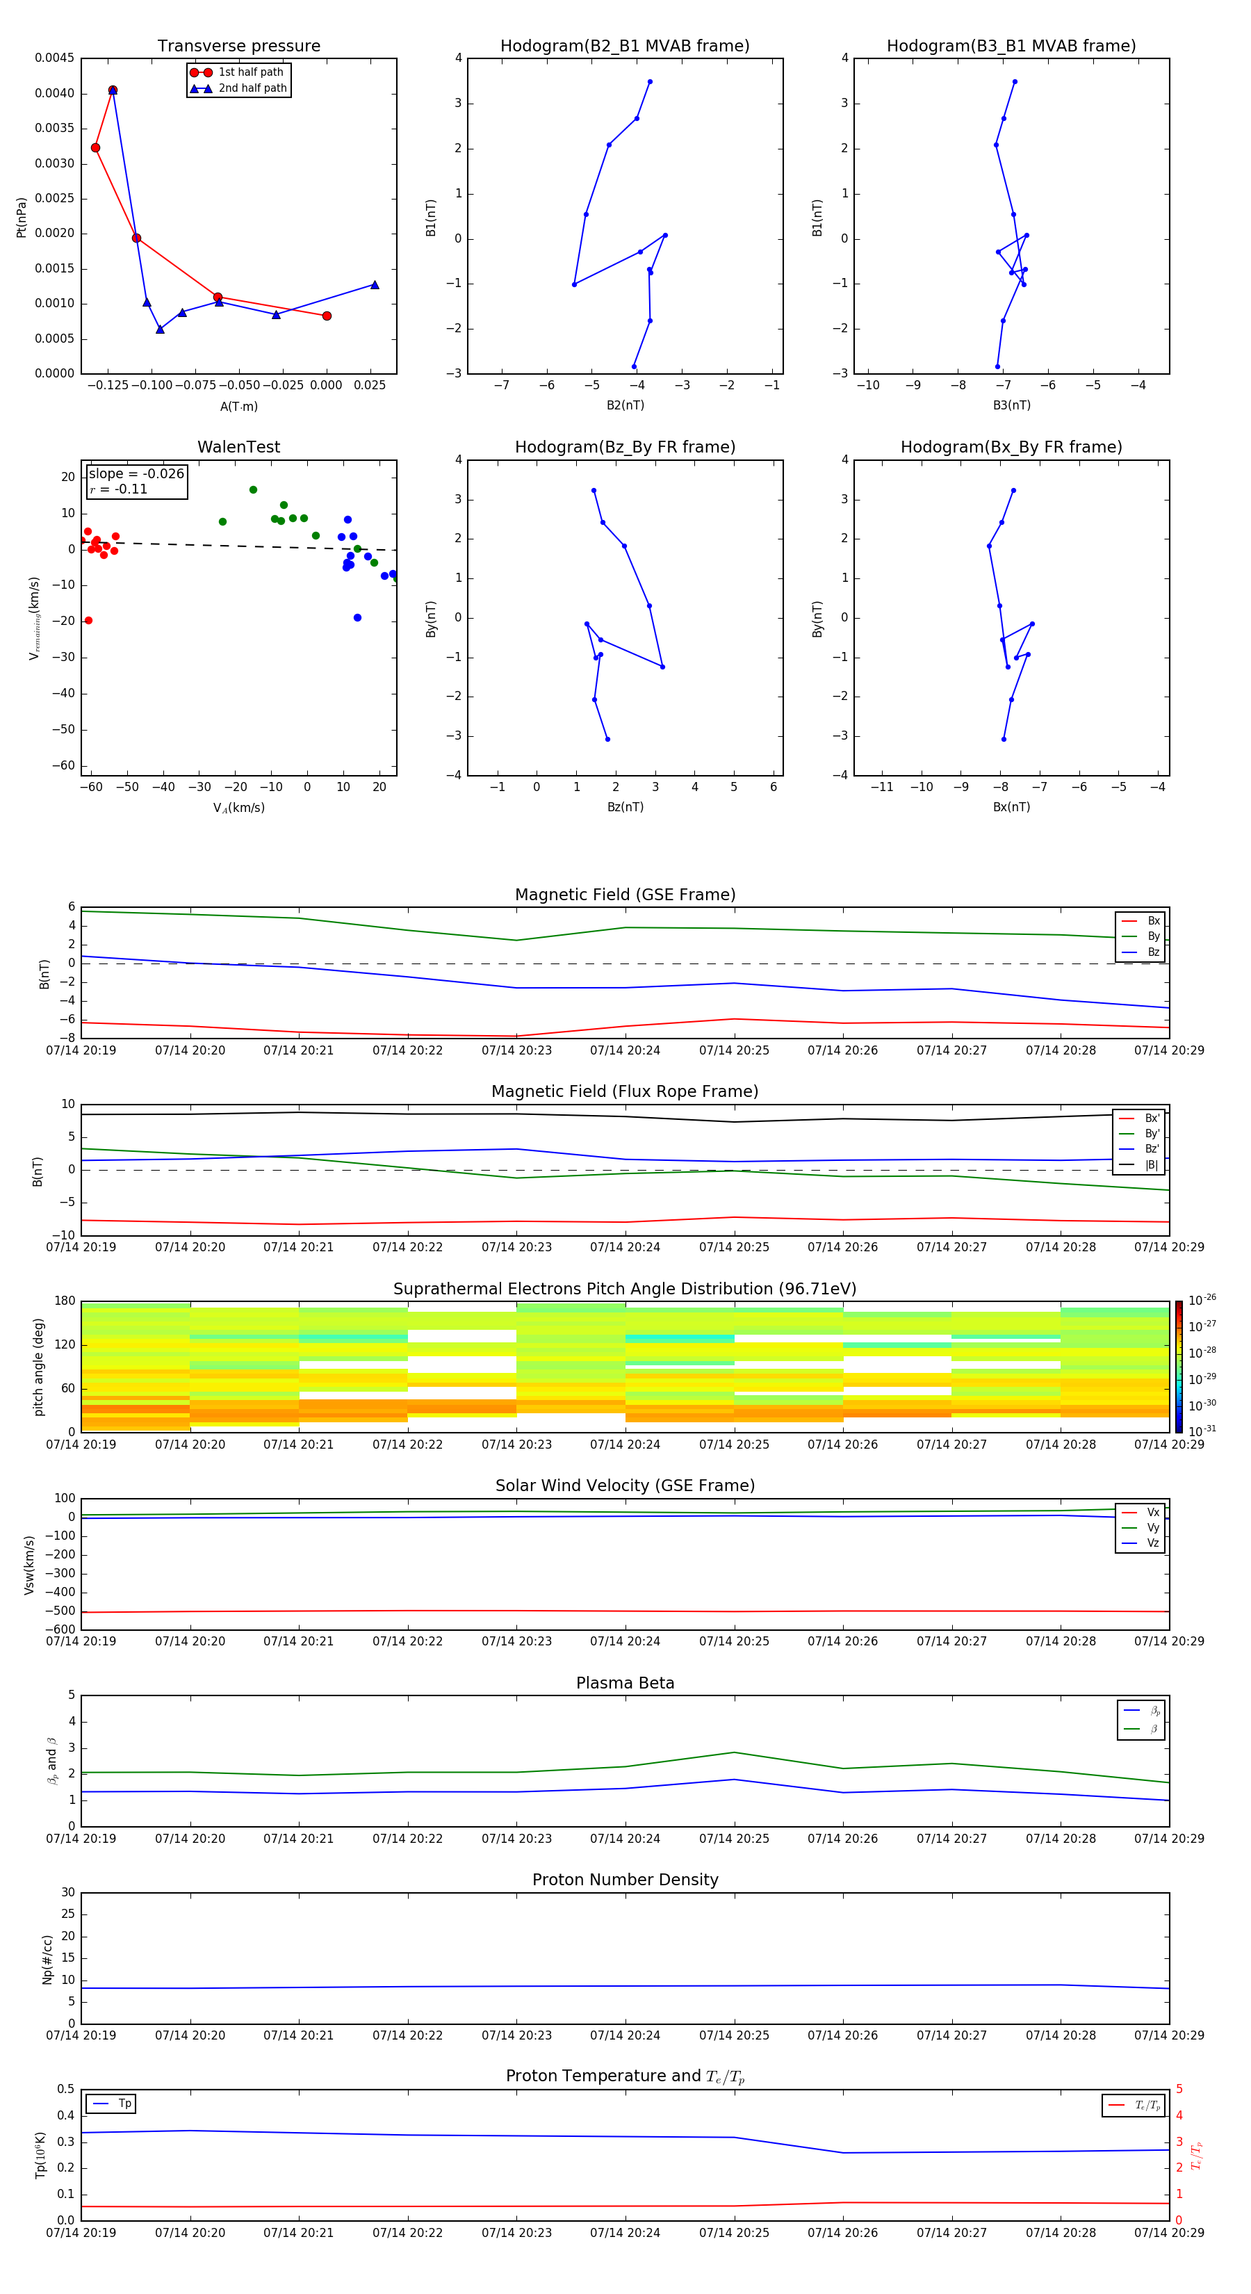
Task: Click the Np(#/cc) axis label
Action: tap(47, 1959)
